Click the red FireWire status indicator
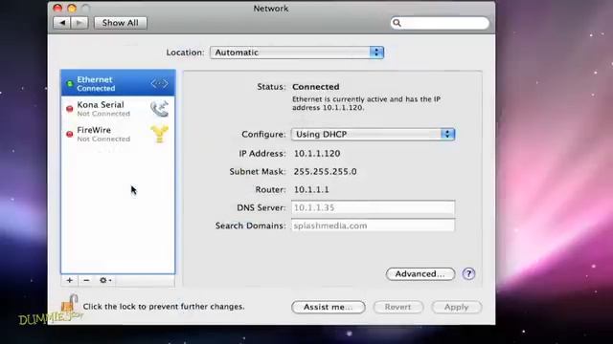 pyautogui.click(x=70, y=134)
